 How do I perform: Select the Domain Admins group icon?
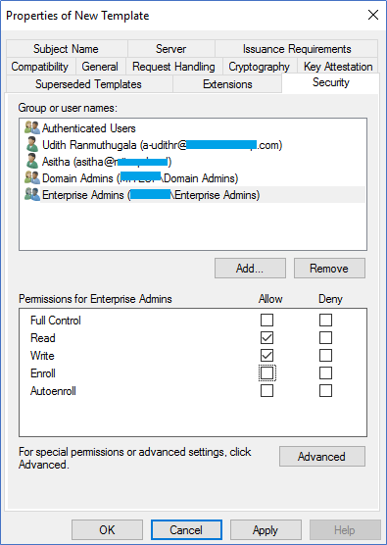(32, 178)
